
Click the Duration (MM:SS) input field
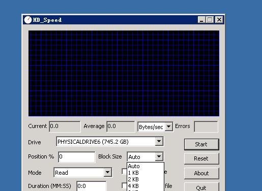(92, 186)
